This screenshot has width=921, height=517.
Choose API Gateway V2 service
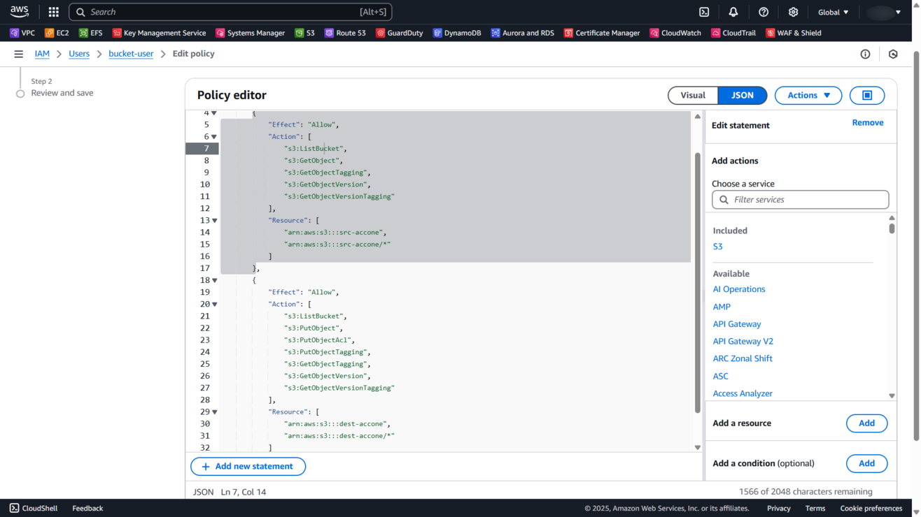click(x=743, y=342)
